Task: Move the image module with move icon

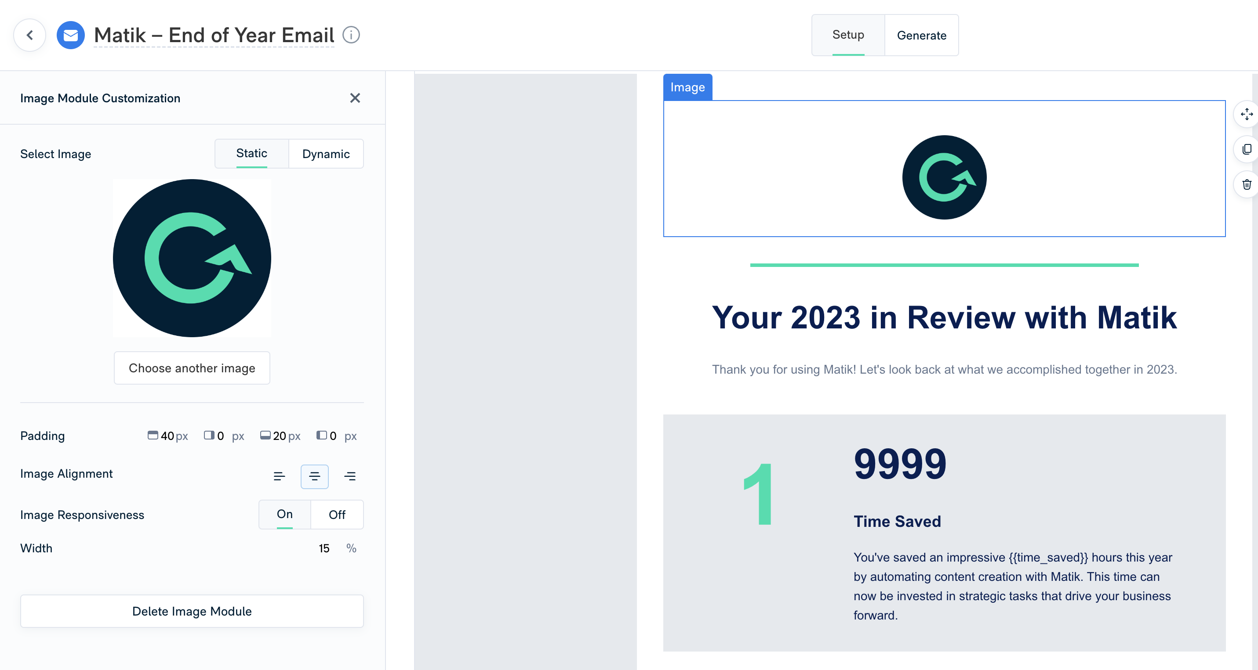Action: tap(1246, 114)
